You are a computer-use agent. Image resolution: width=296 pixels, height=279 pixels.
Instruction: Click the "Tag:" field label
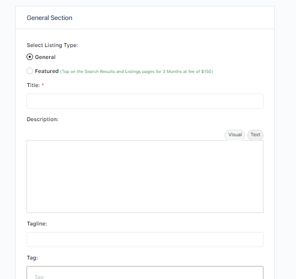point(32,258)
